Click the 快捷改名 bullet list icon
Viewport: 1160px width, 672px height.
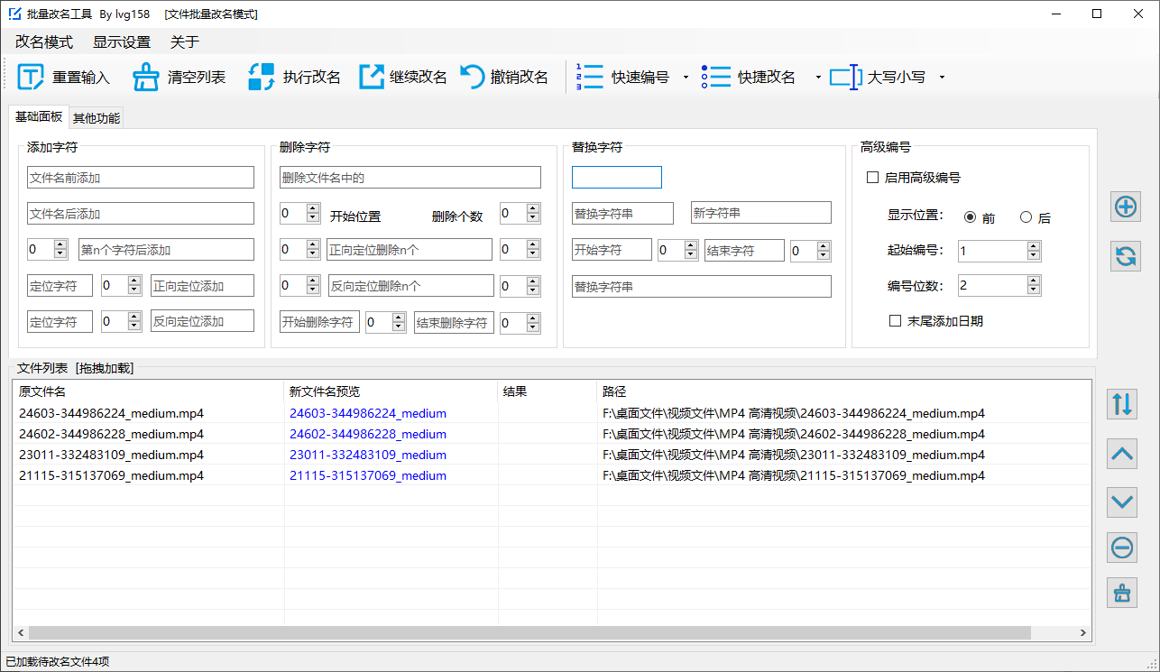click(716, 77)
